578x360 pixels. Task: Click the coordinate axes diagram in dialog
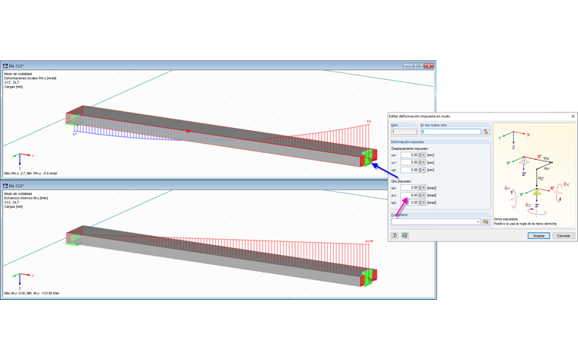pos(534,173)
